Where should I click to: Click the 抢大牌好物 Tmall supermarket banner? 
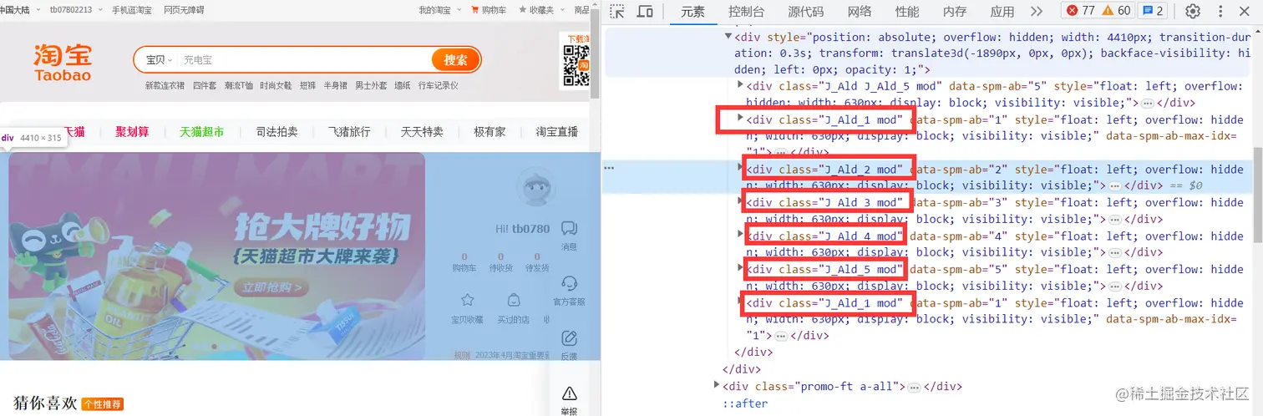217,256
